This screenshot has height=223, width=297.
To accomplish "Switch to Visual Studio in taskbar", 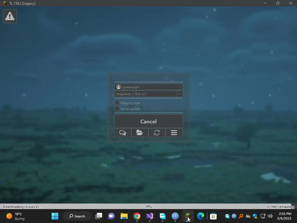I will point(150,216).
